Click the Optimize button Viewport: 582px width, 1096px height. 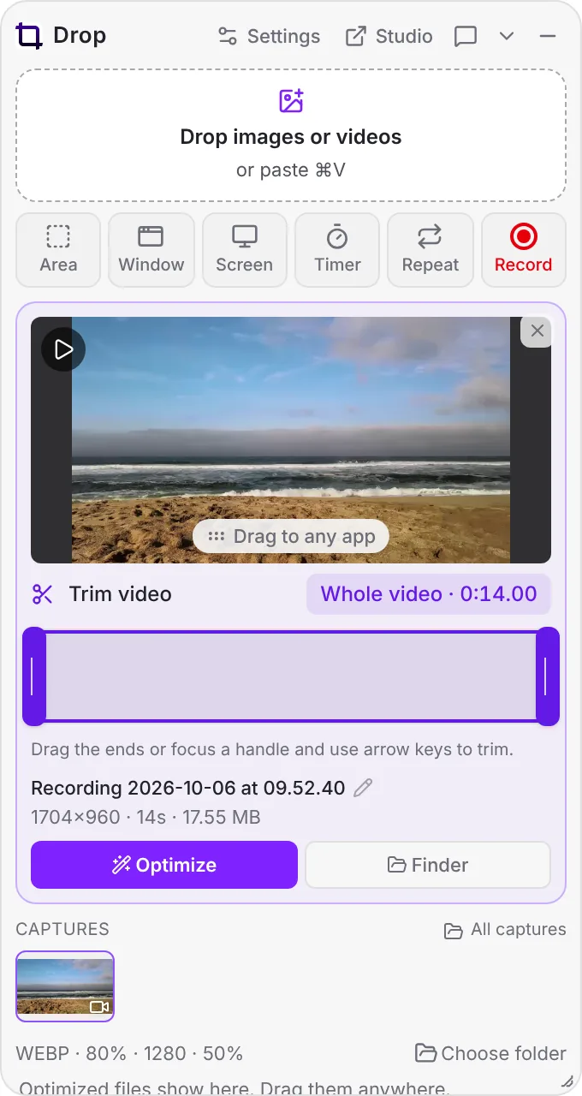[x=164, y=865]
